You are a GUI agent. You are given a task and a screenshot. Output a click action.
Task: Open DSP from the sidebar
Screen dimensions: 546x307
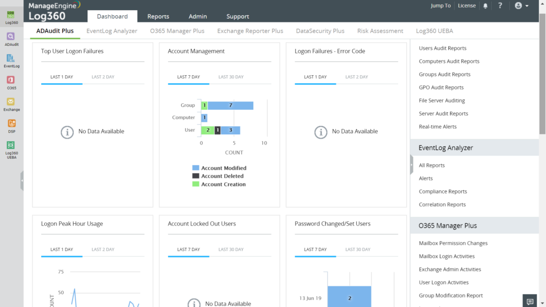(x=12, y=126)
